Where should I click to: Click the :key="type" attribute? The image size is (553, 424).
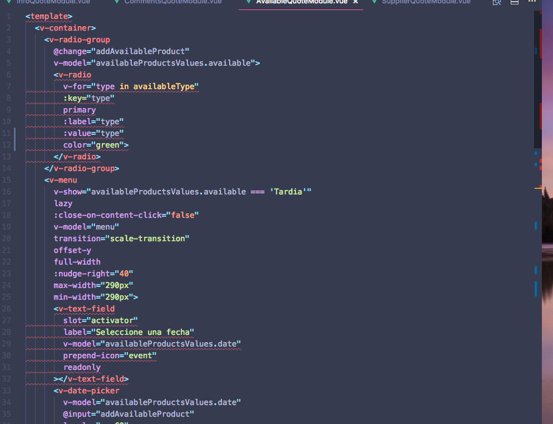[89, 98]
